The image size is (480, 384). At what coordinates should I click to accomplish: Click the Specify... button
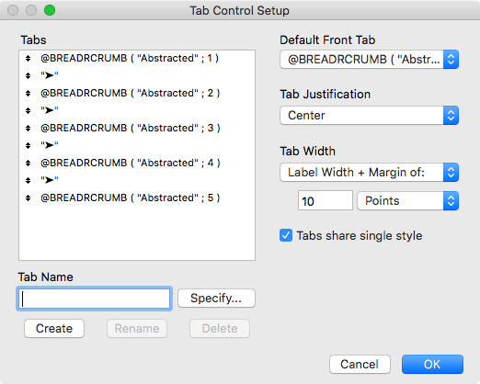[x=216, y=298]
